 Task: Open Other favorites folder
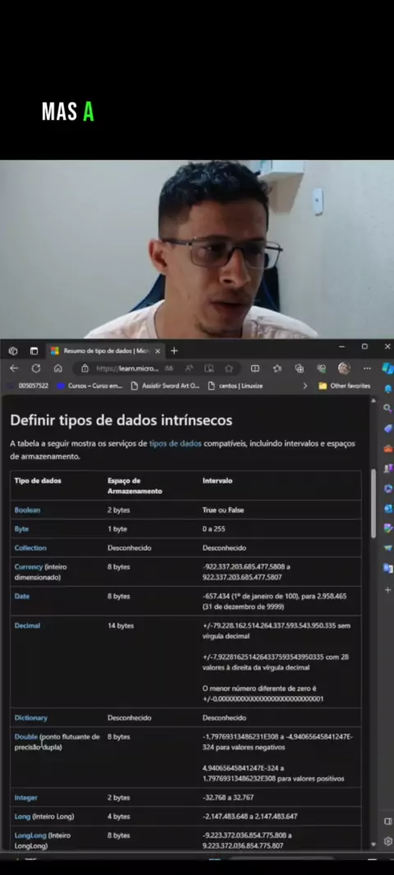344,386
